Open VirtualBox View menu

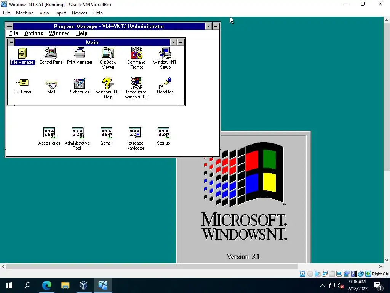(44, 13)
